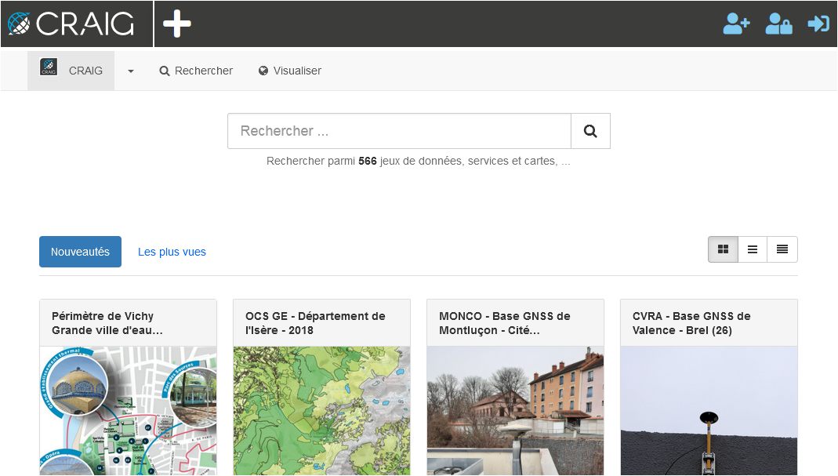The height and width of the screenshot is (476, 838).
Task: Select the CRAIG navigation tab
Action: tap(71, 71)
